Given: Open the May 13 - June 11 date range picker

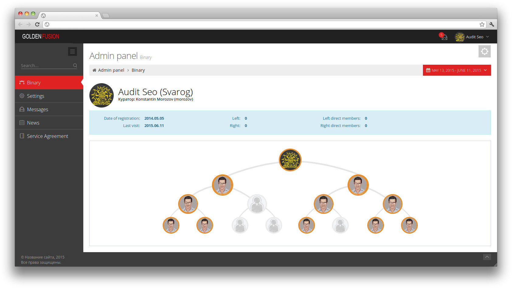Looking at the screenshot, I should [x=456, y=70].
